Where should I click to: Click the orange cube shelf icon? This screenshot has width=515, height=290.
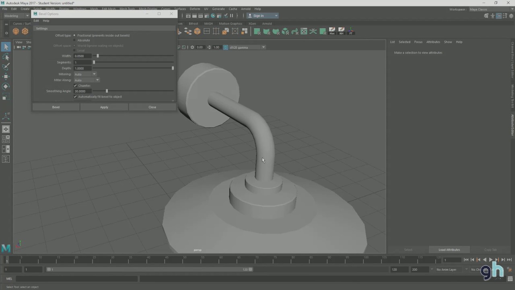(x=197, y=31)
